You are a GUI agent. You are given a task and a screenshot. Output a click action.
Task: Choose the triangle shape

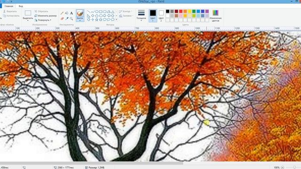113,12
